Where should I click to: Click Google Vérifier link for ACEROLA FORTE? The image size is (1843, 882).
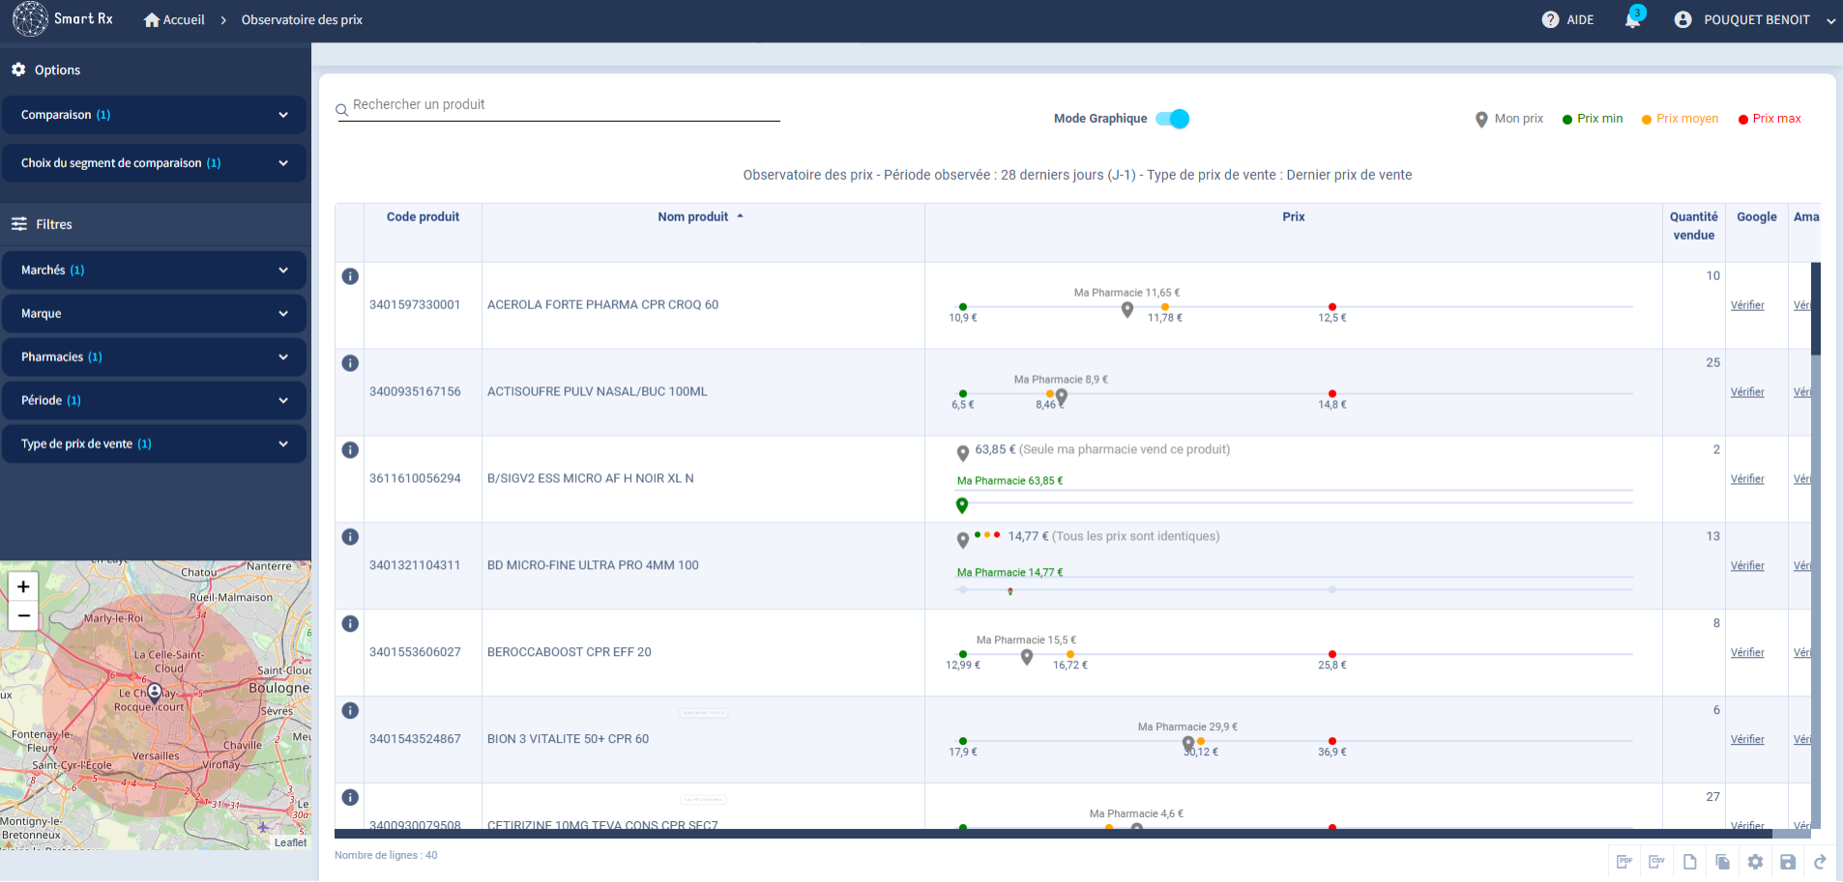[x=1747, y=305]
